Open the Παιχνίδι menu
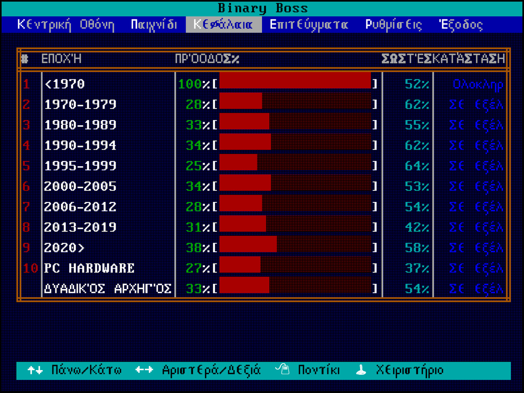The image size is (524, 393). pos(154,25)
